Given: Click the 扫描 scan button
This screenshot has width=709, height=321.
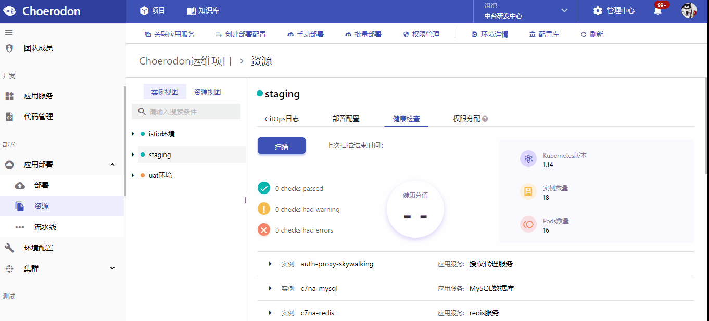Looking at the screenshot, I should 282,146.
